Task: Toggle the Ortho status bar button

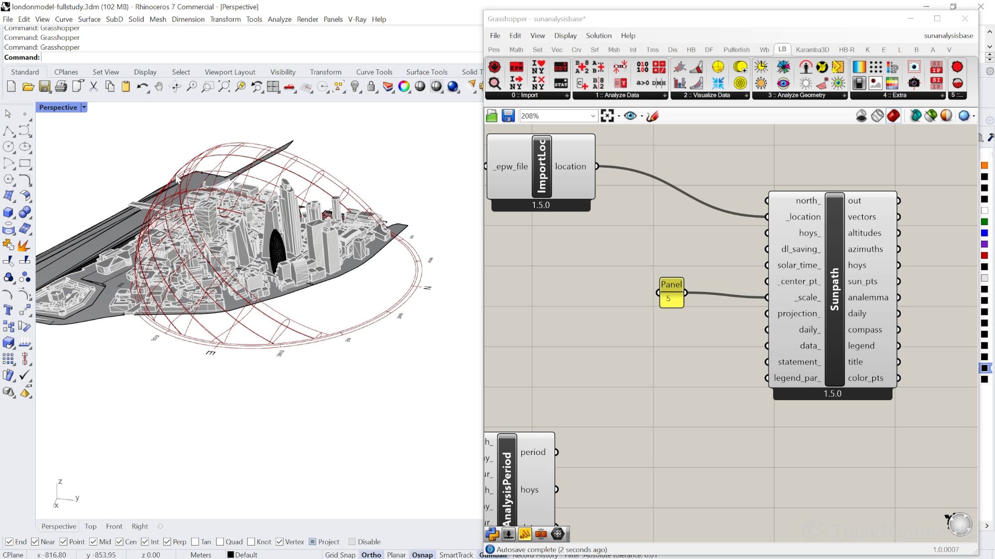Action: tap(371, 555)
